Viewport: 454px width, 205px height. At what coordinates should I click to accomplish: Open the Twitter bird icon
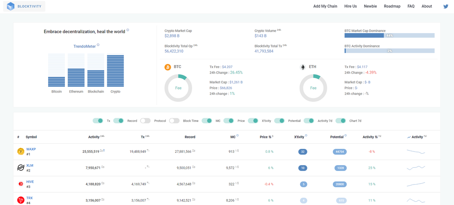(446, 6)
